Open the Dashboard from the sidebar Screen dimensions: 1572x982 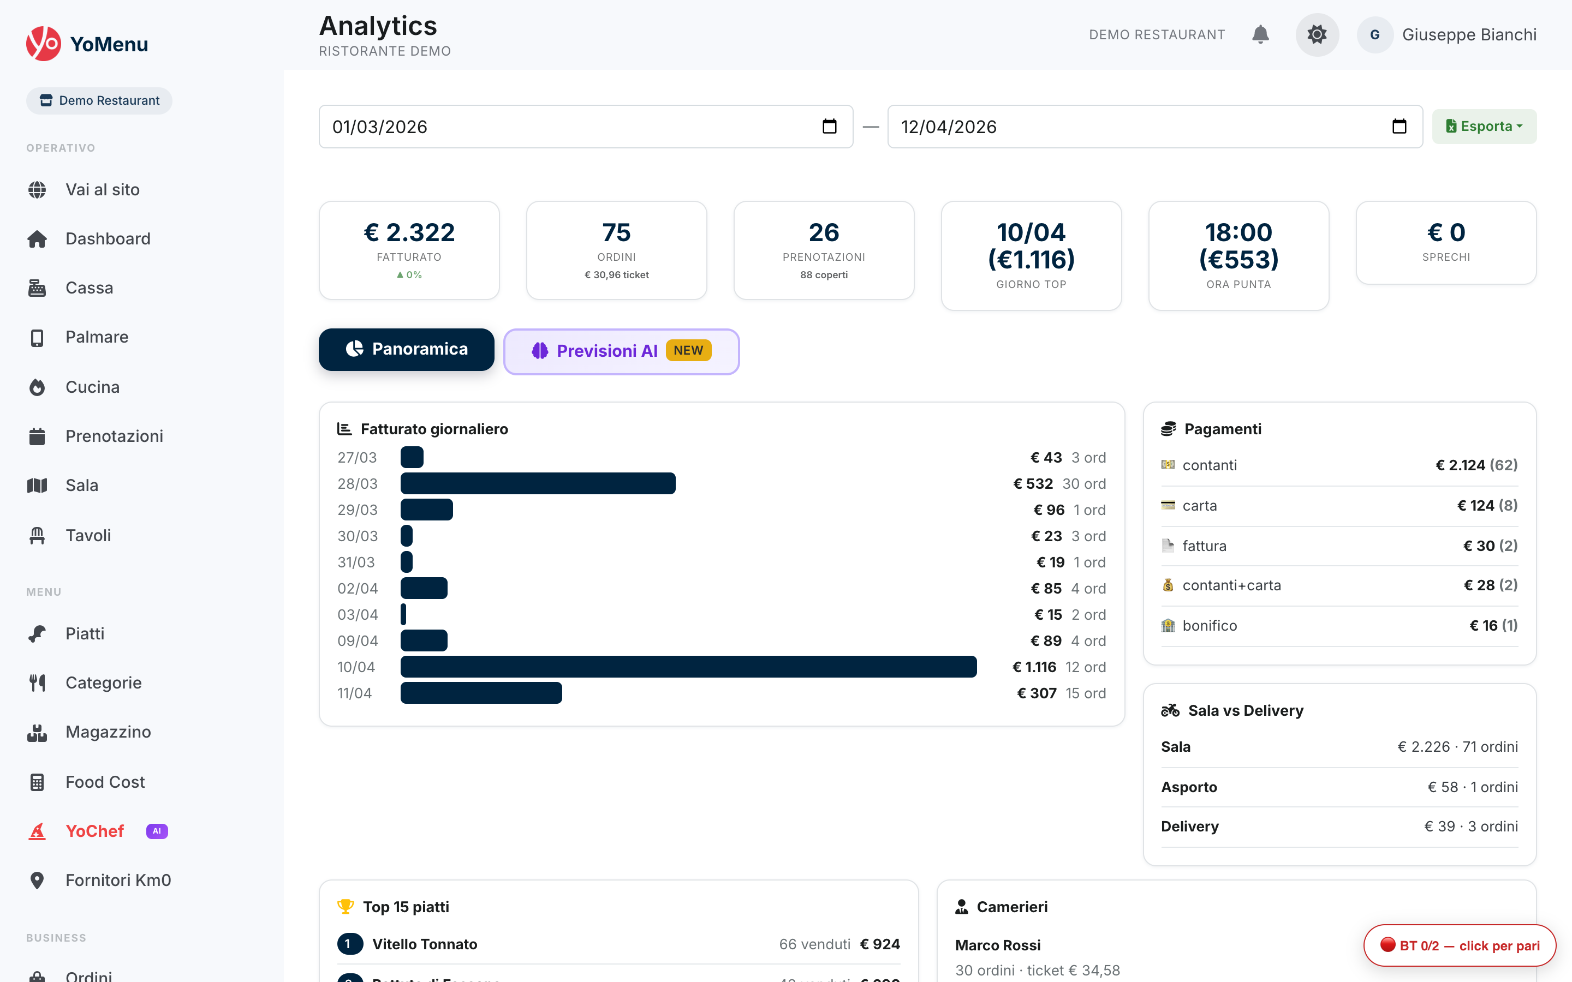coord(107,238)
